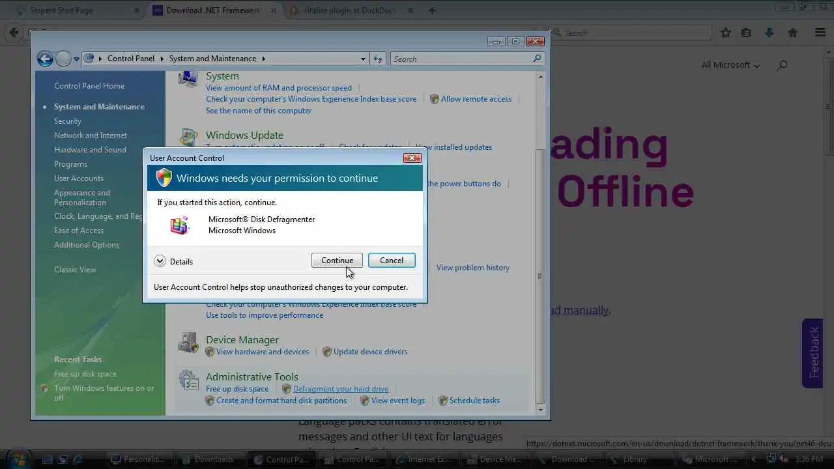834x469 pixels.
Task: Switch to Classic View
Action: click(x=75, y=270)
